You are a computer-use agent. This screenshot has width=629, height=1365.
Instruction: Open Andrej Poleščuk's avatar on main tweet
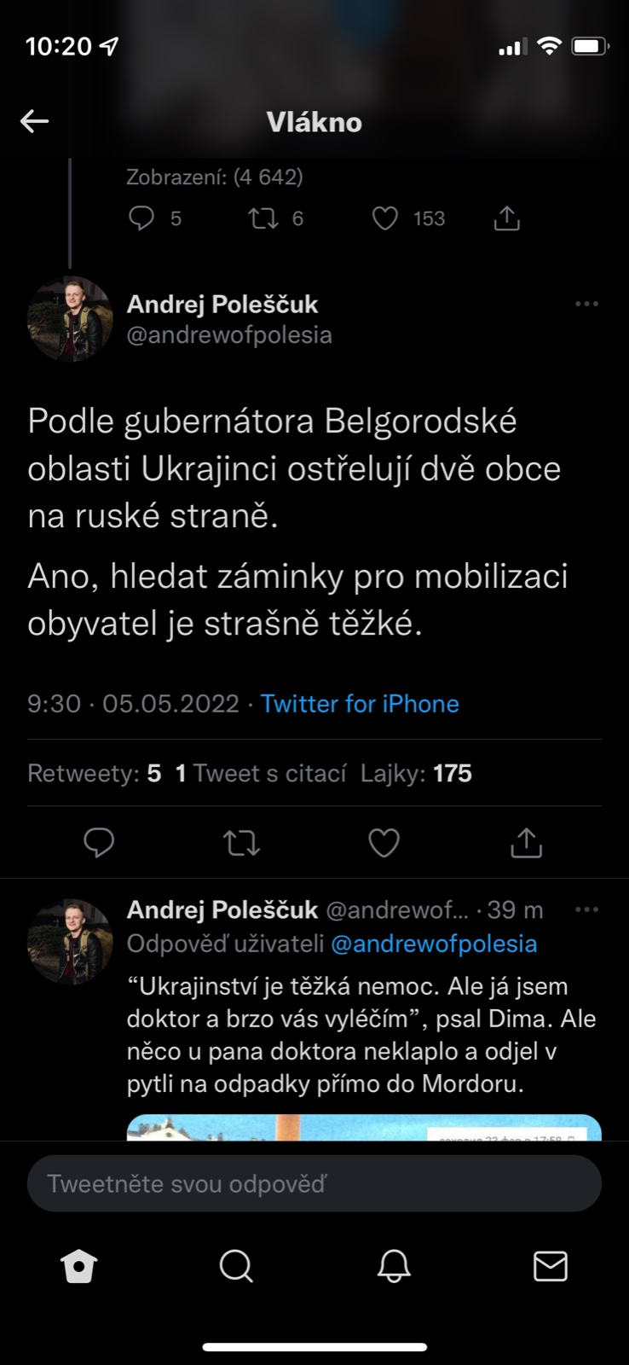tap(70, 319)
